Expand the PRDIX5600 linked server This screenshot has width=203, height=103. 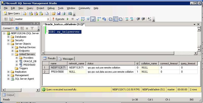pyautogui.click(x=17, y=65)
